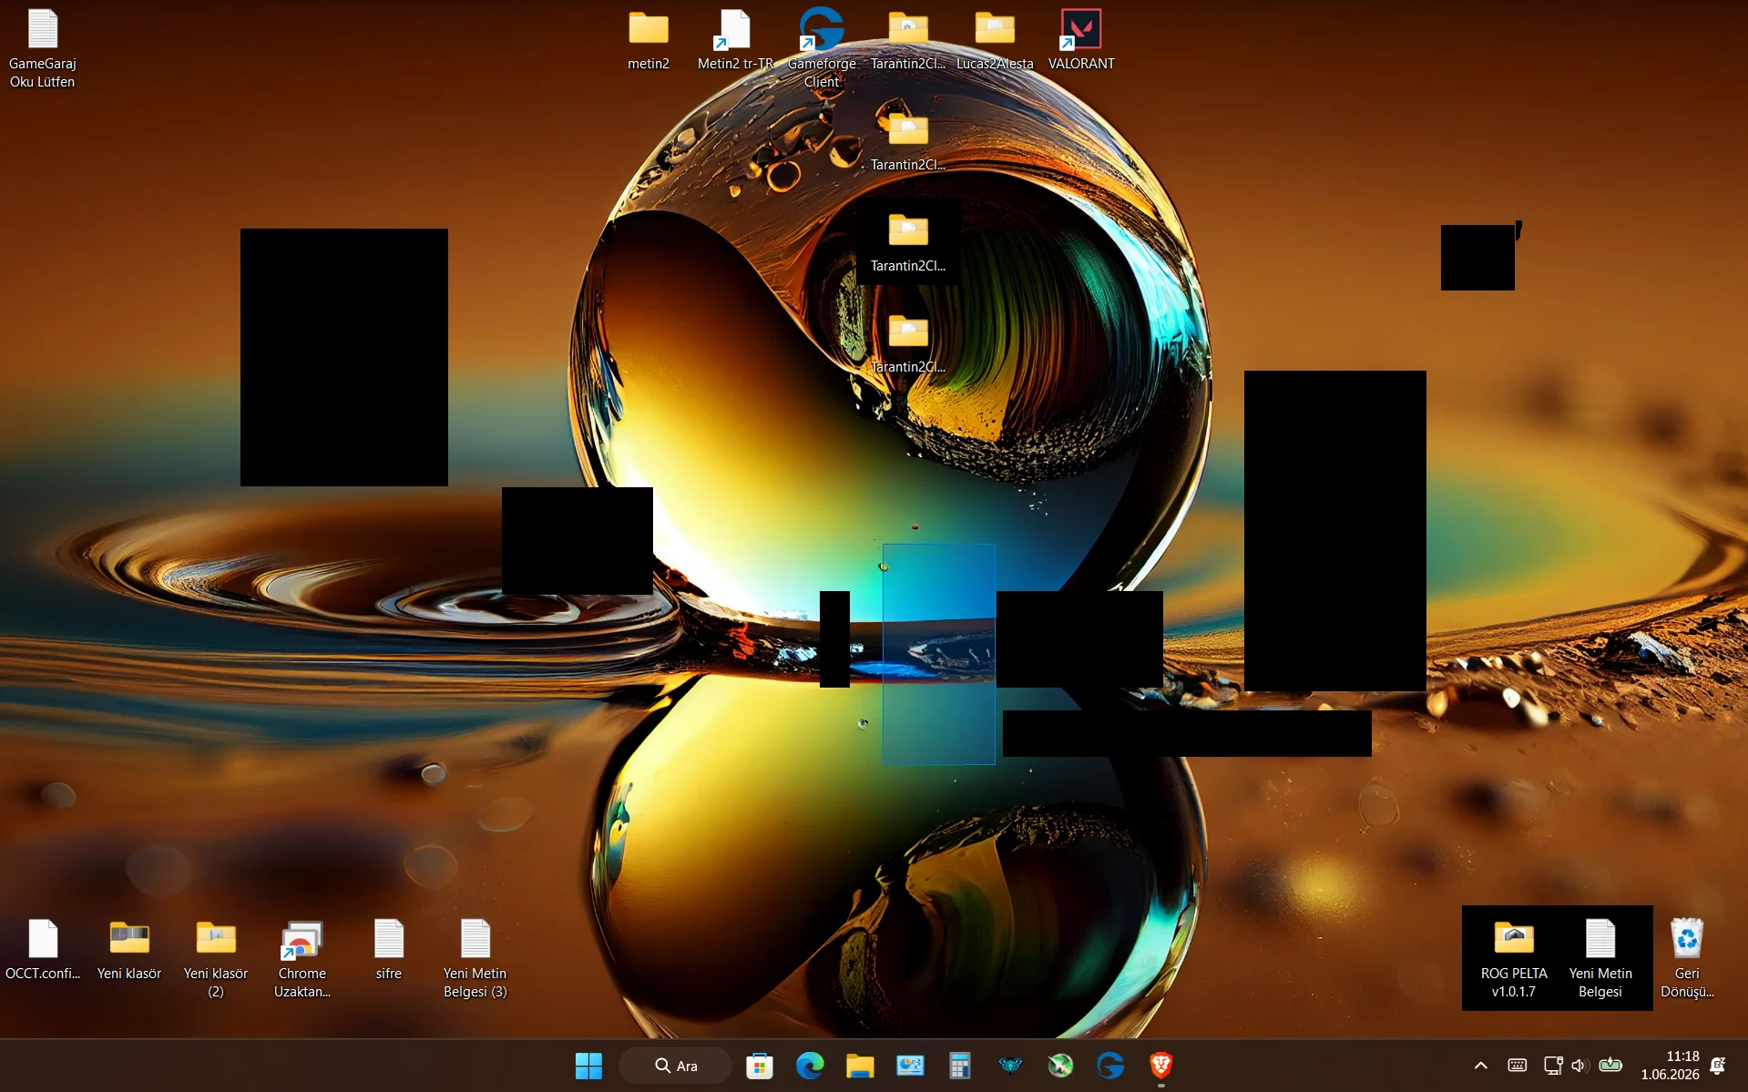Open Microsoft Store from the taskbar
The image size is (1748, 1092).
(760, 1066)
